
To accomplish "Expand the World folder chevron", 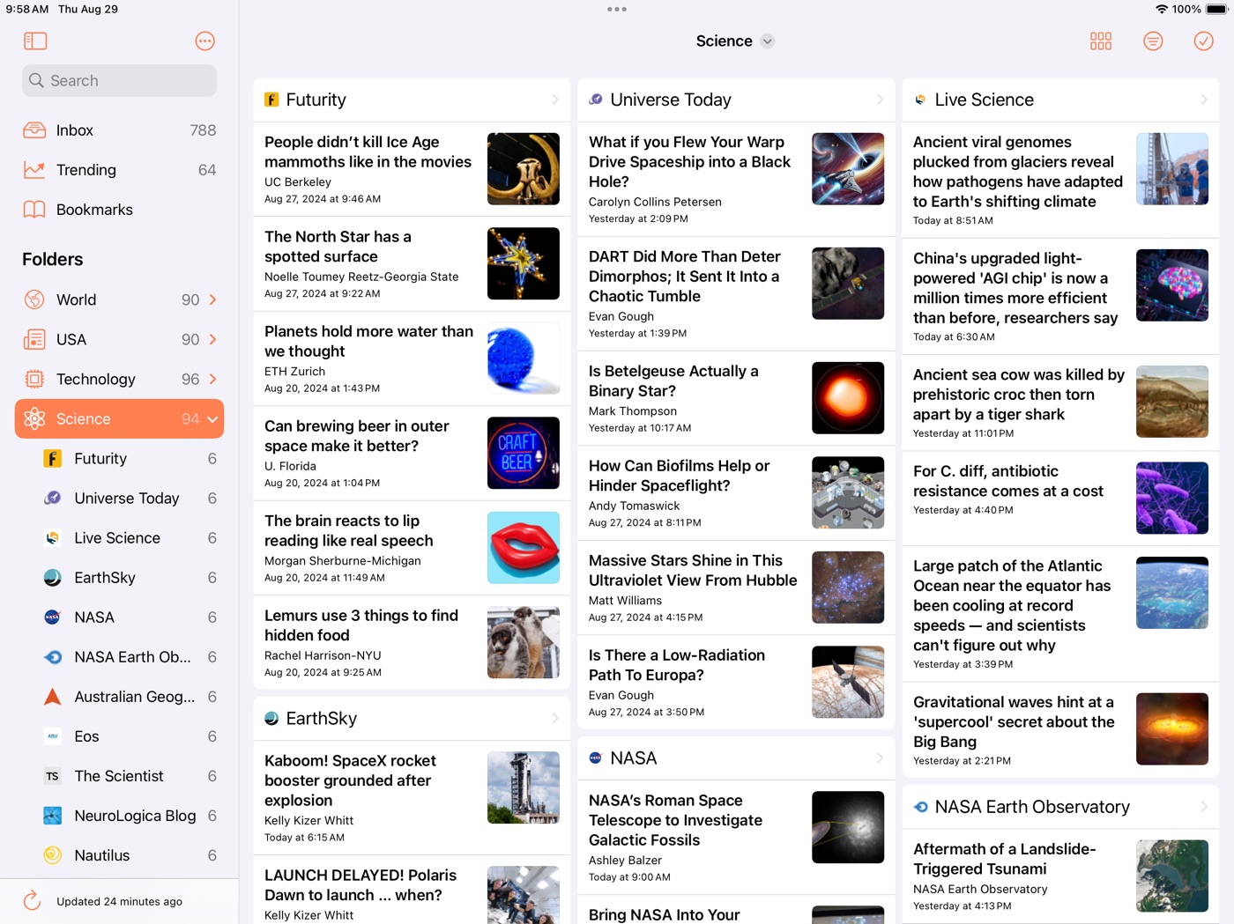I will [x=212, y=299].
